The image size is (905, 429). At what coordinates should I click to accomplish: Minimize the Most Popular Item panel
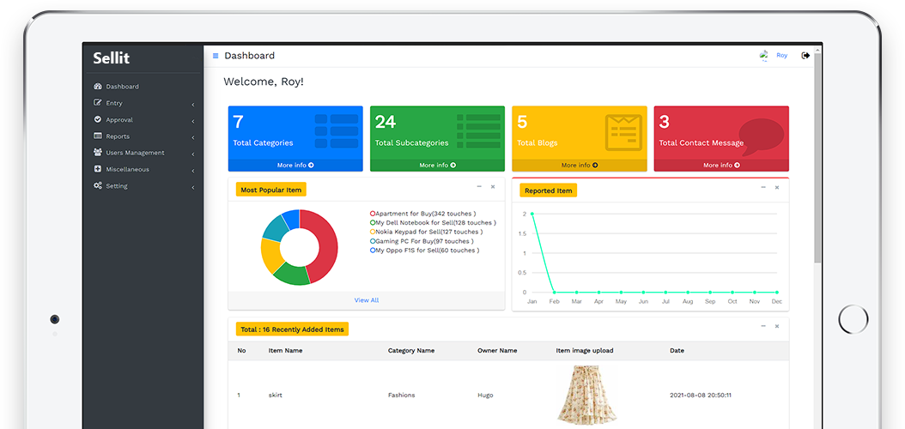coord(479,186)
